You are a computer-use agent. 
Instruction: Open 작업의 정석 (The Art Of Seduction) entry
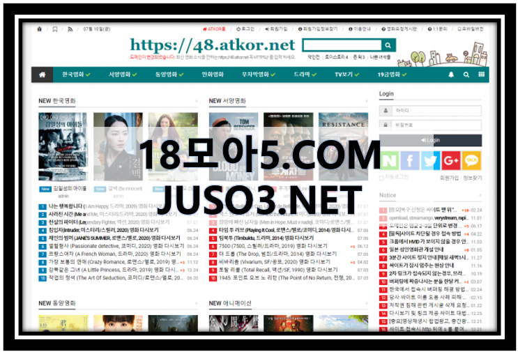(x=116, y=278)
